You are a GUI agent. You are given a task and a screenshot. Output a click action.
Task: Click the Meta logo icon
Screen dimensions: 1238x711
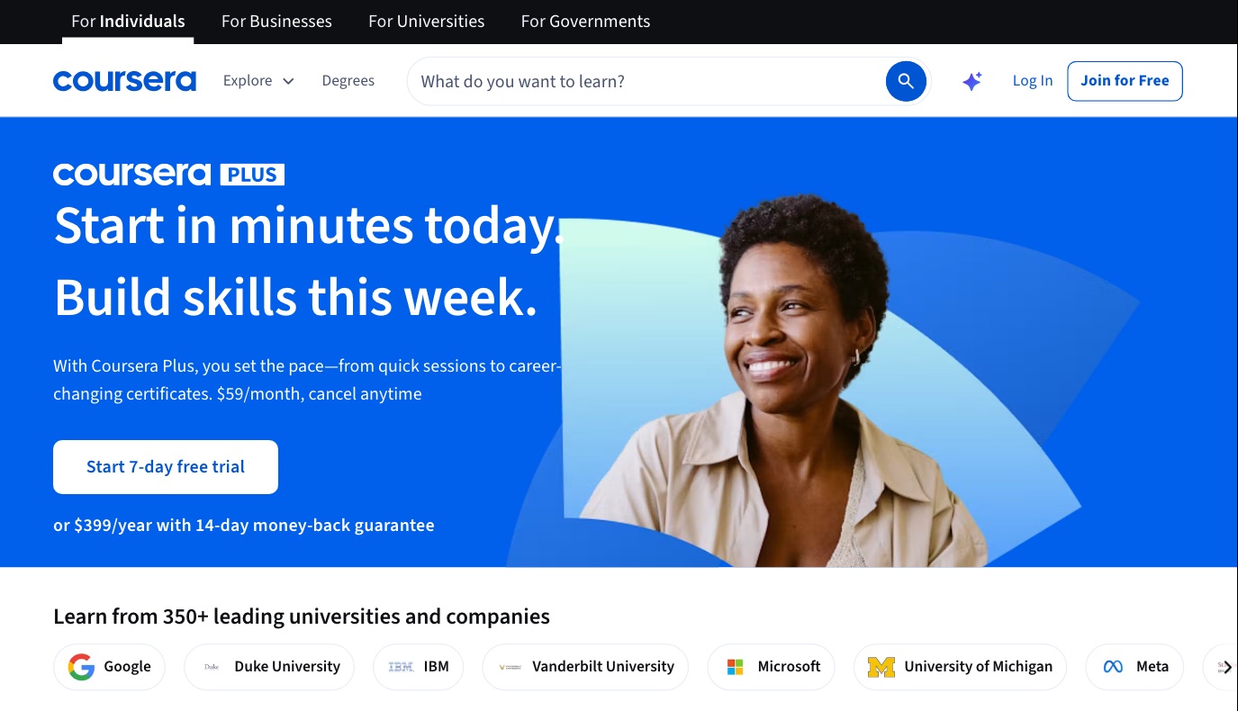(x=1114, y=667)
